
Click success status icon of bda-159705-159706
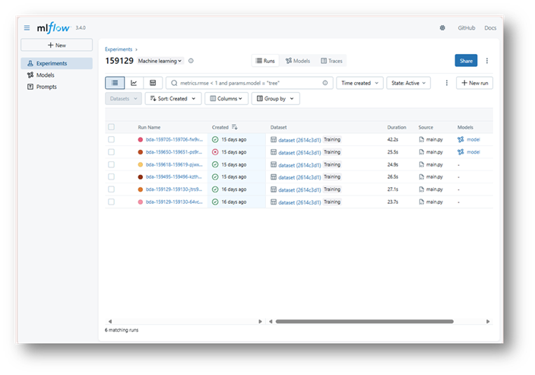tap(215, 139)
